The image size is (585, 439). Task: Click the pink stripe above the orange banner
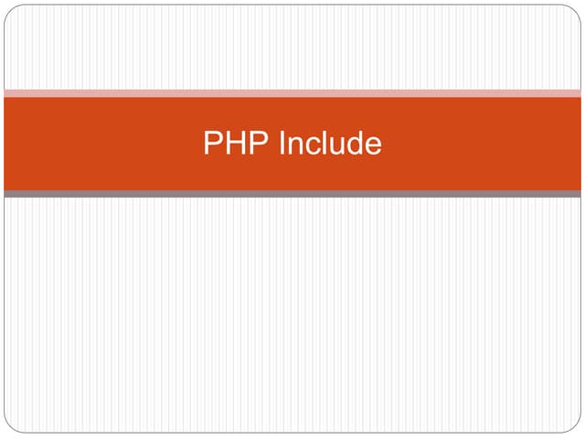[x=292, y=93]
